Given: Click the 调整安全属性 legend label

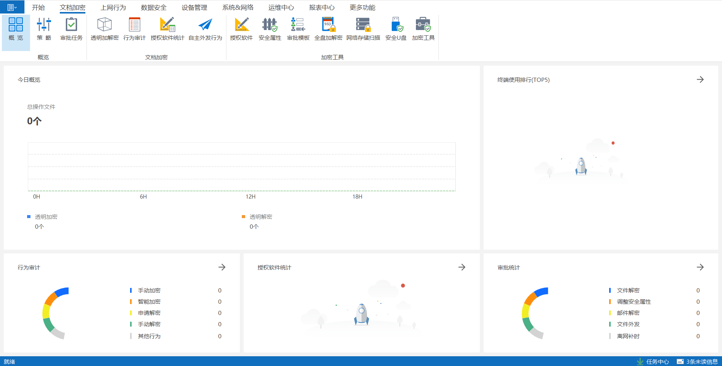Looking at the screenshot, I should (634, 302).
